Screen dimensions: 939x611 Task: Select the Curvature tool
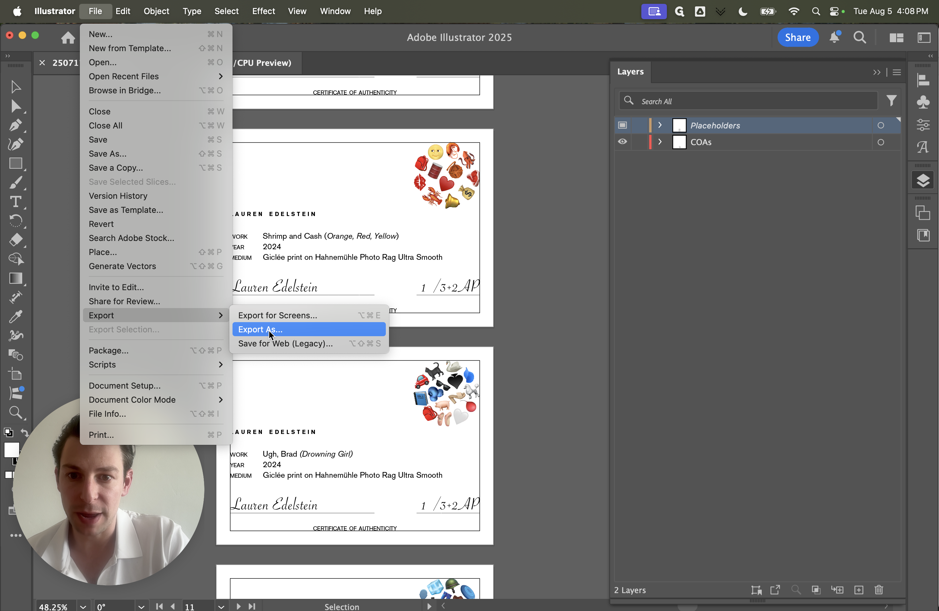click(15, 144)
